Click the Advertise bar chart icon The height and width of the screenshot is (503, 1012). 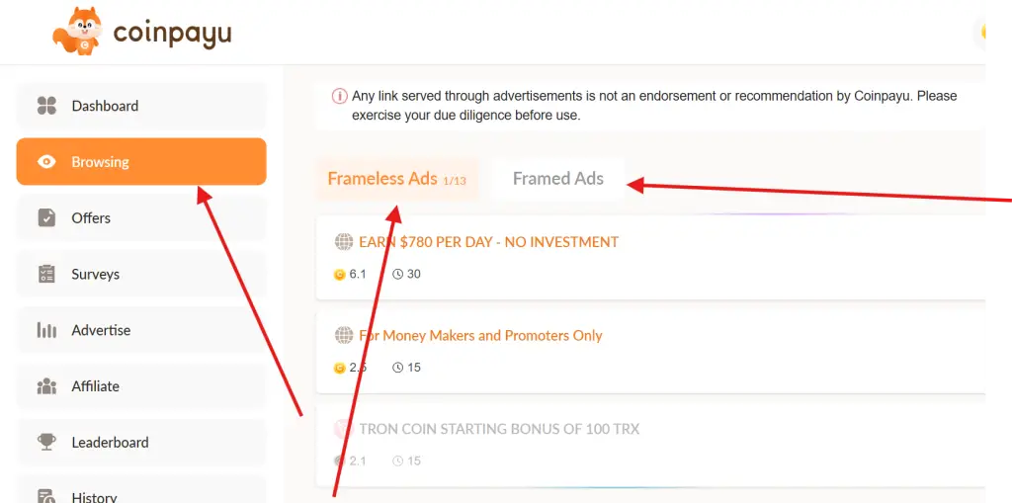[x=46, y=330]
